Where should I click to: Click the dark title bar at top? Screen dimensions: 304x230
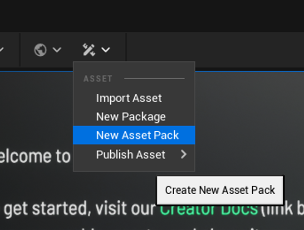[x=152, y=14]
